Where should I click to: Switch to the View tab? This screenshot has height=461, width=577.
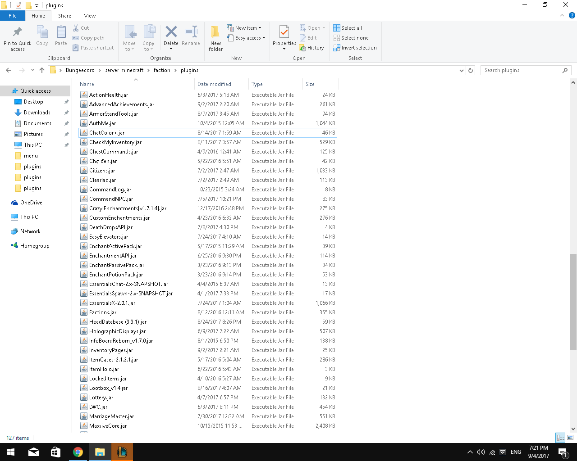[x=90, y=15]
